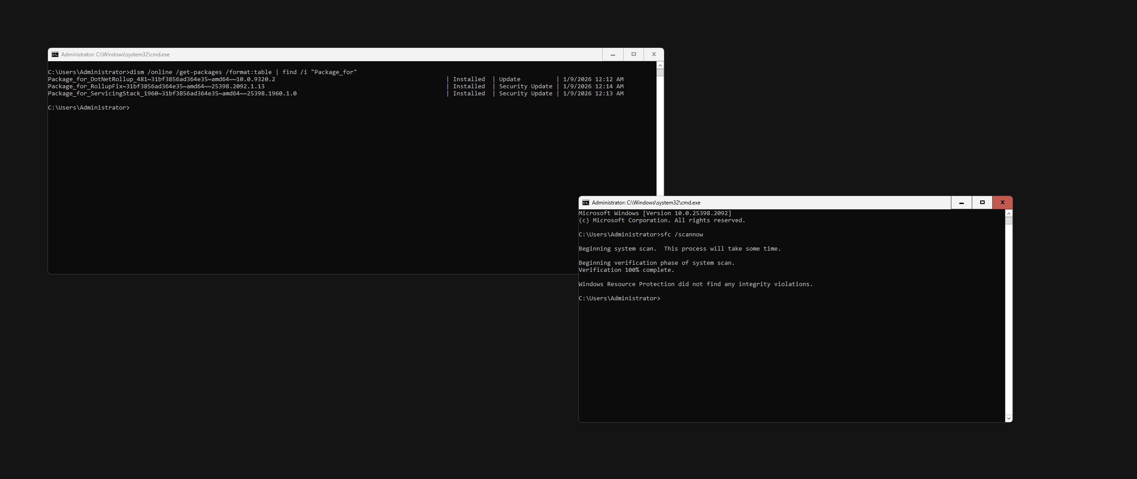Click the Package_for_RollupFix output line

click(156, 86)
